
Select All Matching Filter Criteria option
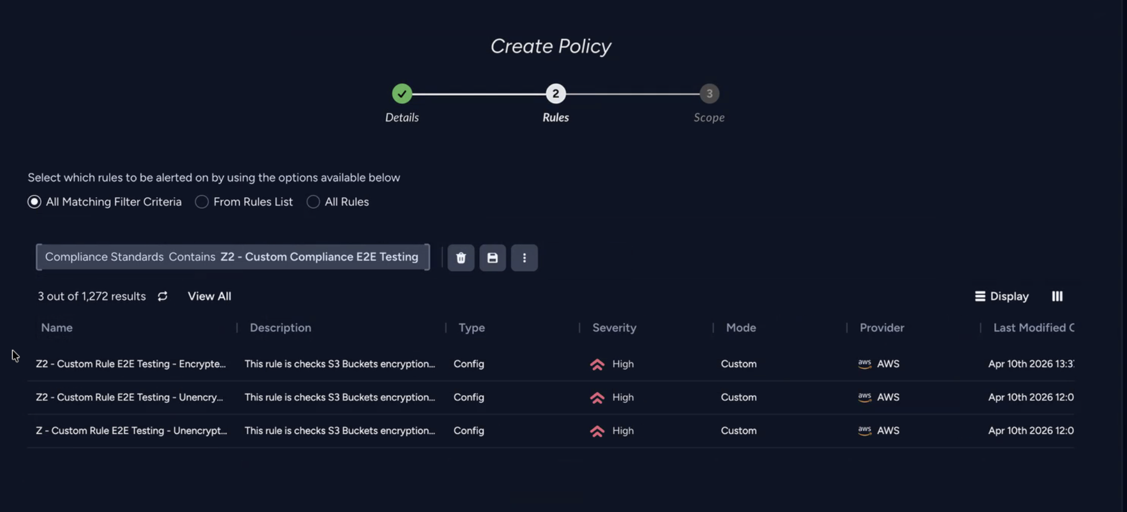(34, 202)
